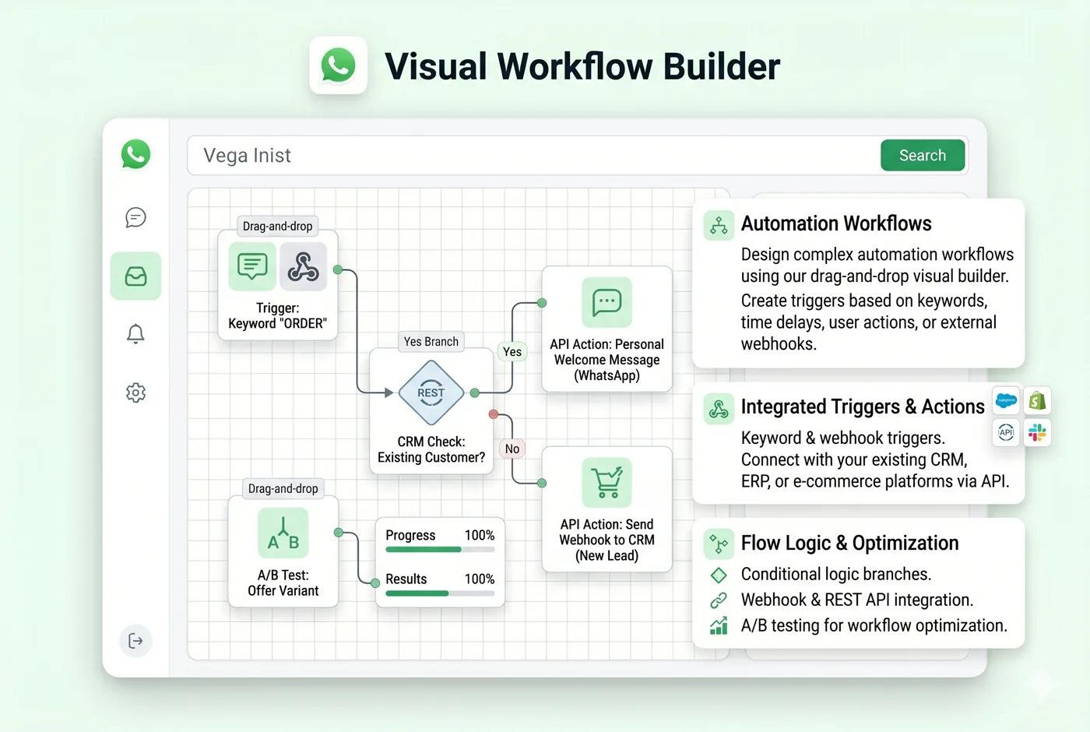Select the inbox sidebar icon
The width and height of the screenshot is (1090, 732).
[x=135, y=276]
